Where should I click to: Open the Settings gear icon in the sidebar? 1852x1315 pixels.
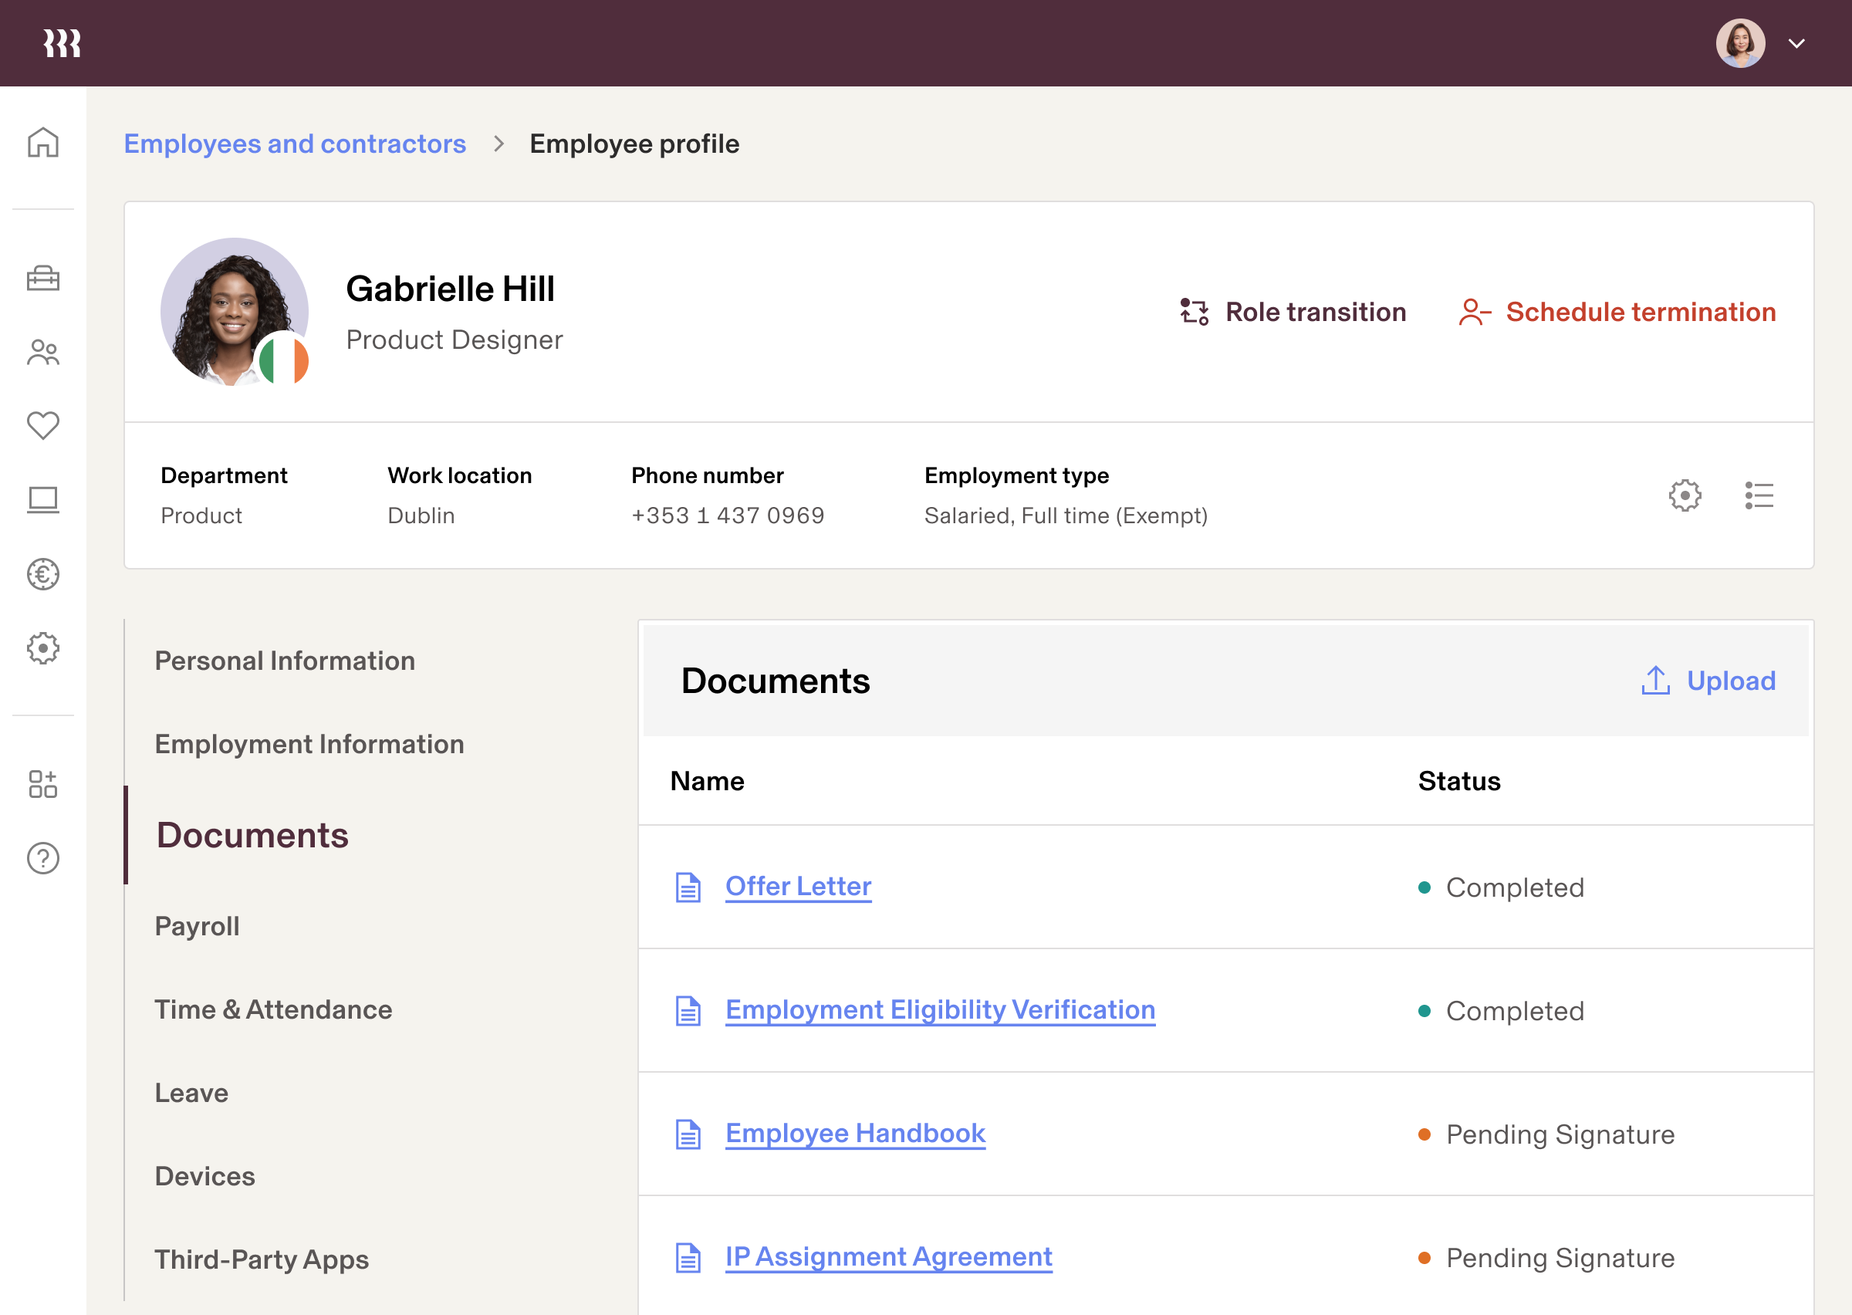click(43, 648)
